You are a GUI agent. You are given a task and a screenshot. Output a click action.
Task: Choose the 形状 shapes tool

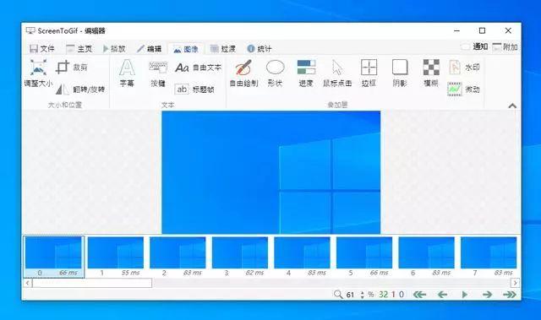[x=275, y=73]
